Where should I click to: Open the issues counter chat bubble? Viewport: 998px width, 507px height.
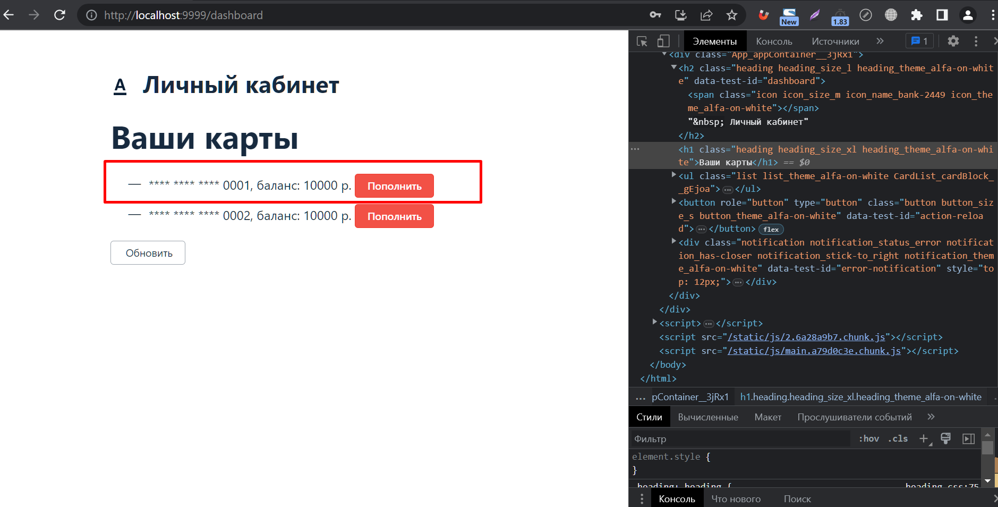tap(918, 41)
